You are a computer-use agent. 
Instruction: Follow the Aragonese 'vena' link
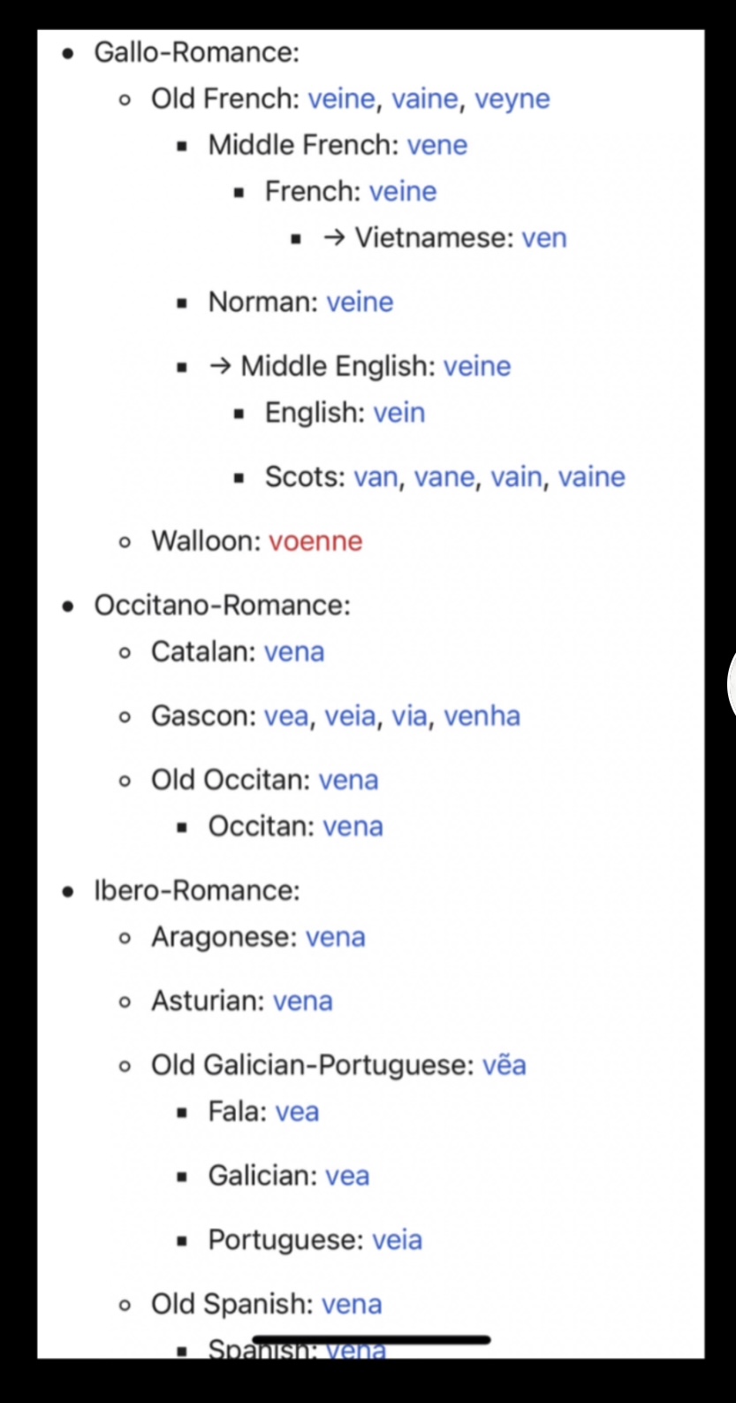point(335,937)
